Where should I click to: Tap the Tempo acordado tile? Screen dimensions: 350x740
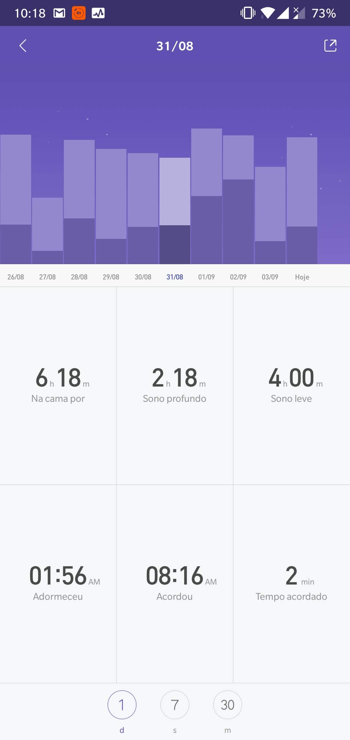click(291, 584)
